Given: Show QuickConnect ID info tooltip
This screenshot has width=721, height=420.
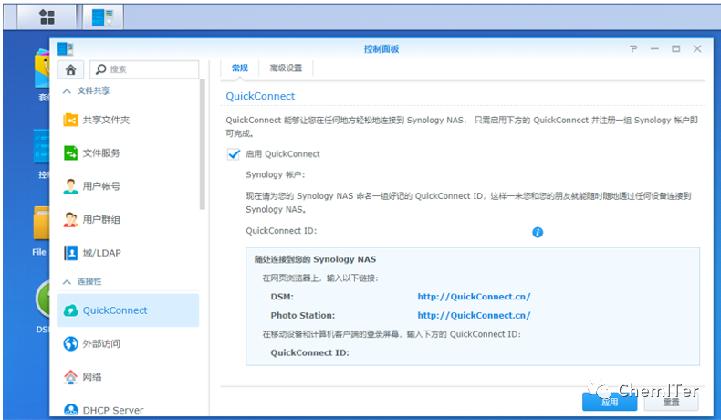Looking at the screenshot, I should click(538, 232).
